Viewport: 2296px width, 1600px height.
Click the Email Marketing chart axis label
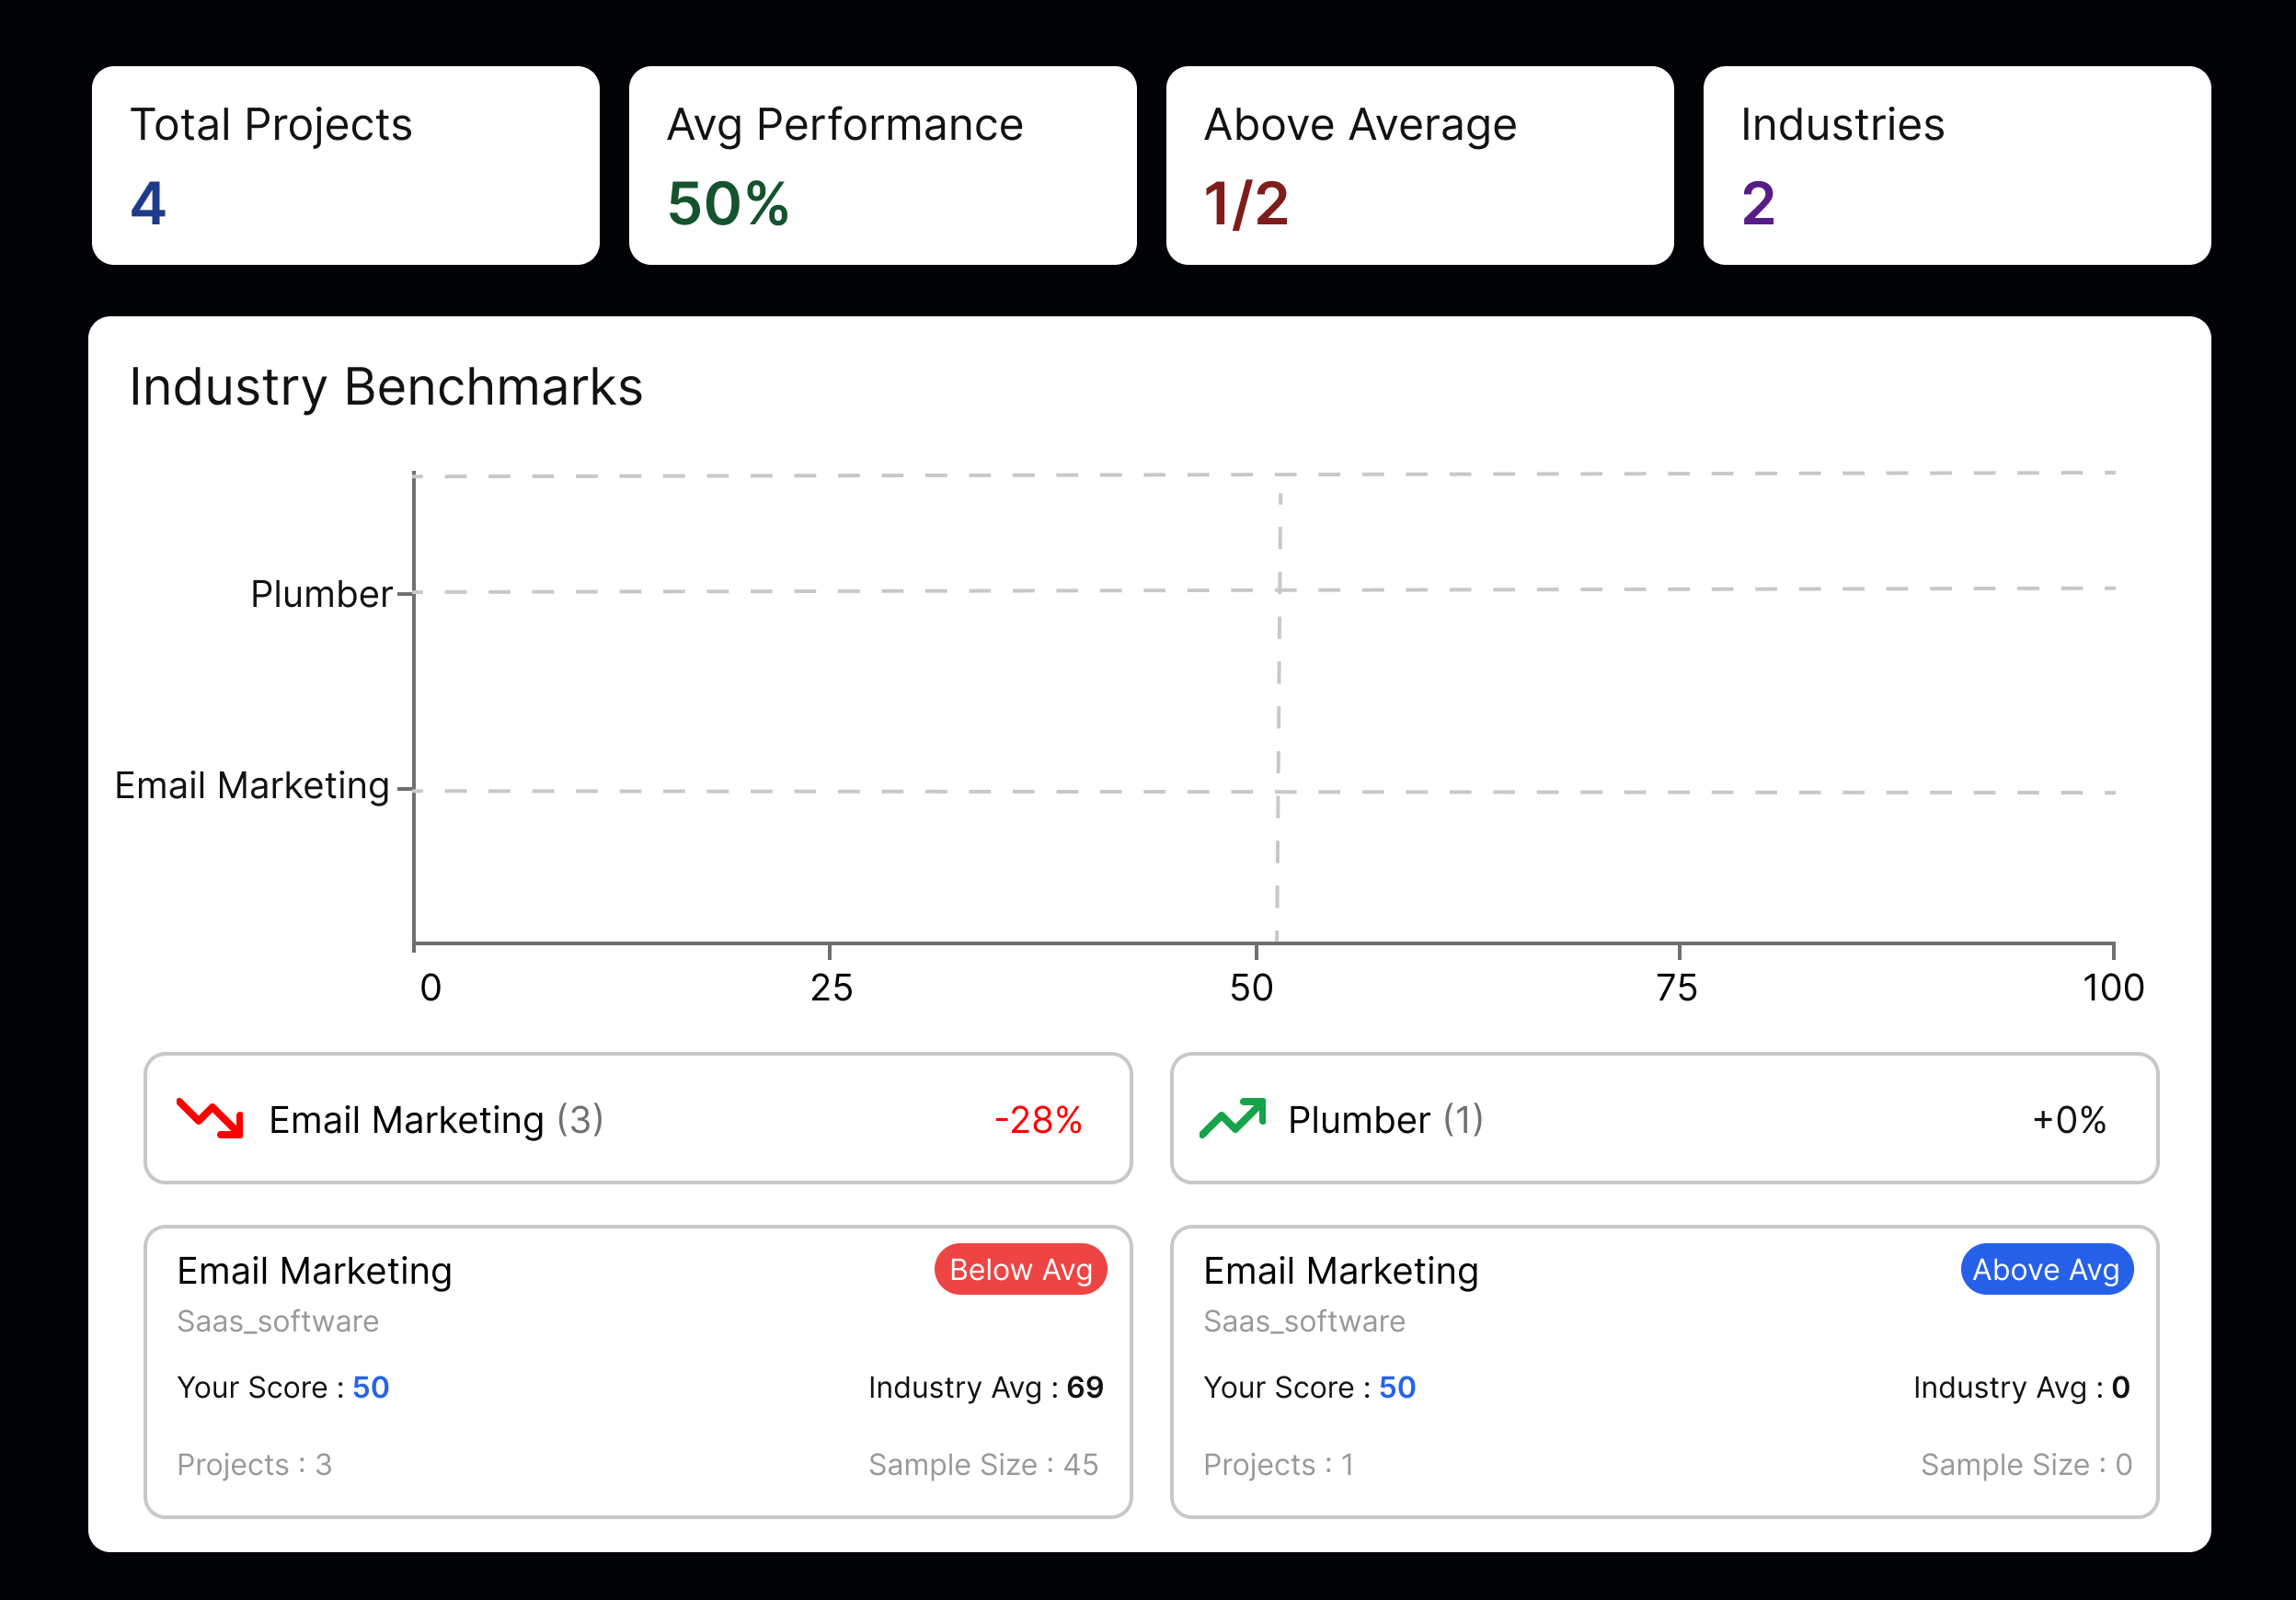pyautogui.click(x=252, y=785)
